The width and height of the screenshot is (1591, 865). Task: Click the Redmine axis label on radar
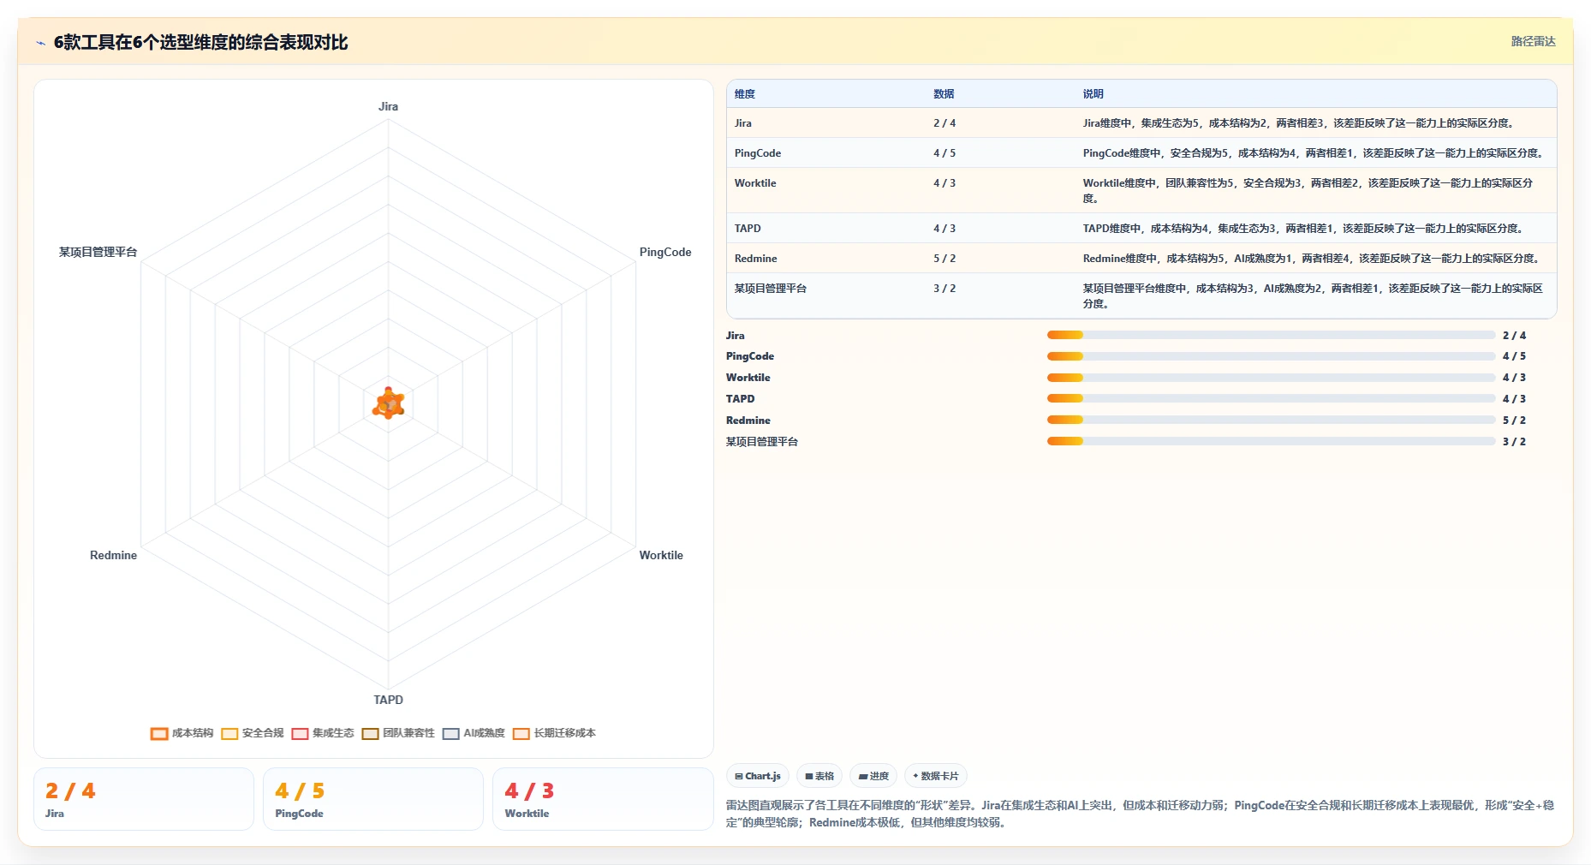point(113,556)
